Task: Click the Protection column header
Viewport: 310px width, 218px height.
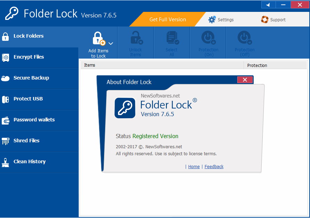Action: (275, 65)
